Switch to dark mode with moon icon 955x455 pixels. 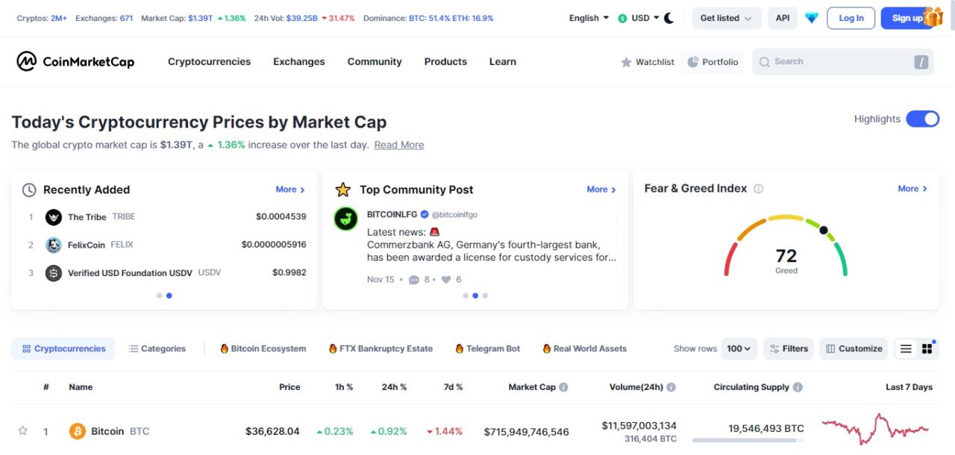point(668,18)
